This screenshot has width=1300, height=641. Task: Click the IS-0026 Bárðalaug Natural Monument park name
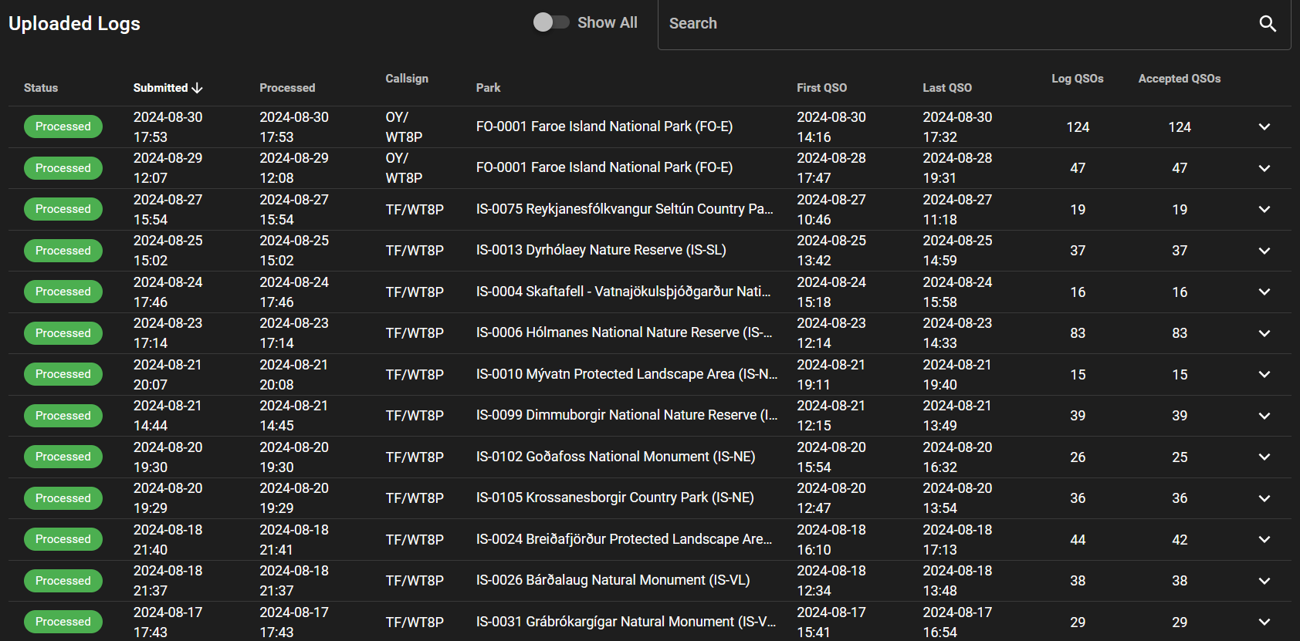point(612,580)
